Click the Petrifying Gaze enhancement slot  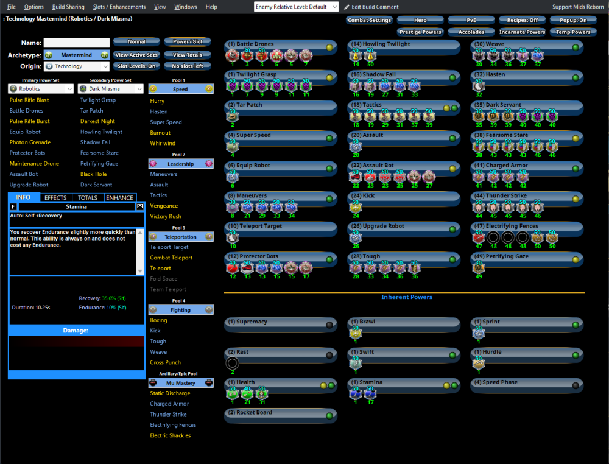point(479,268)
